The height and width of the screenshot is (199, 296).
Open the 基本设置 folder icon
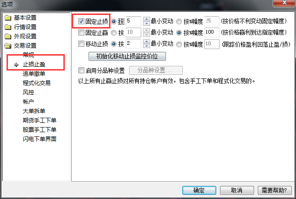[8, 18]
